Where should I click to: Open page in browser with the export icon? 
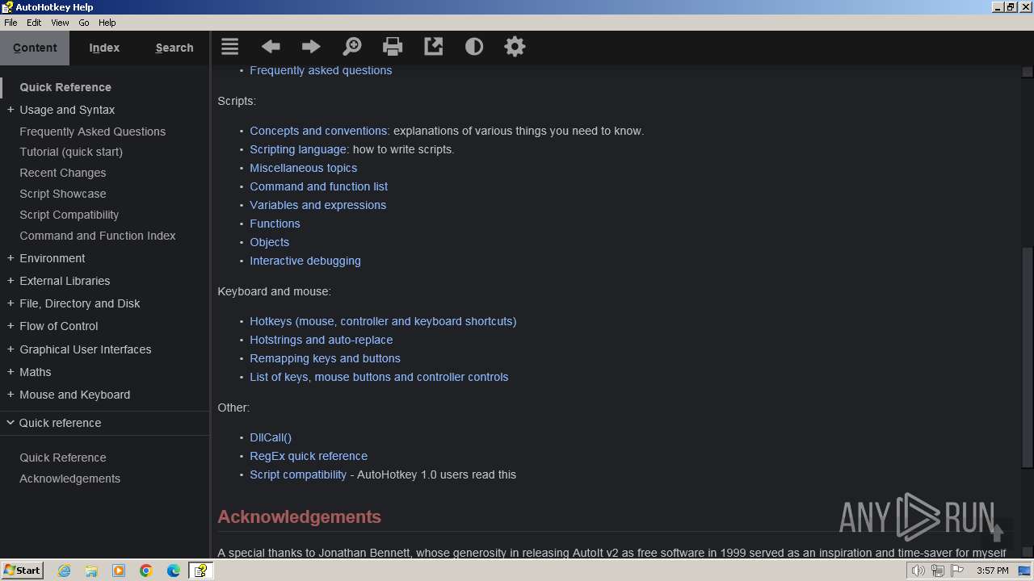(x=434, y=47)
